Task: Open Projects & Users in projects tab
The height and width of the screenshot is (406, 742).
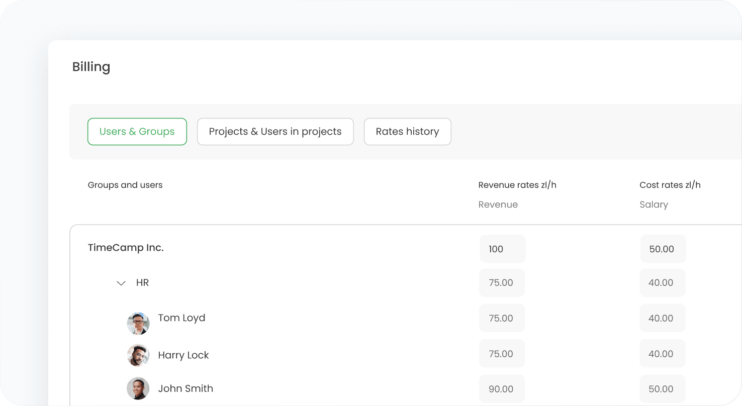Action: coord(275,132)
